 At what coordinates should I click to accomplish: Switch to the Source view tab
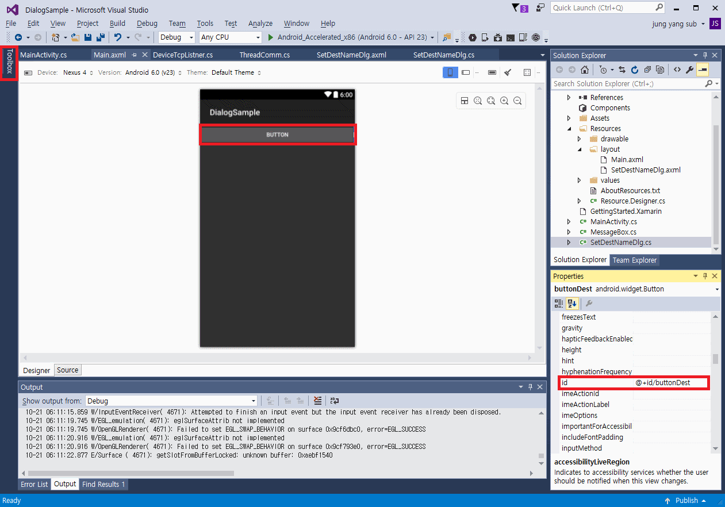pos(67,370)
